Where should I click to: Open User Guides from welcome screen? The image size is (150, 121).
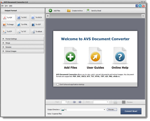(x=95, y=56)
